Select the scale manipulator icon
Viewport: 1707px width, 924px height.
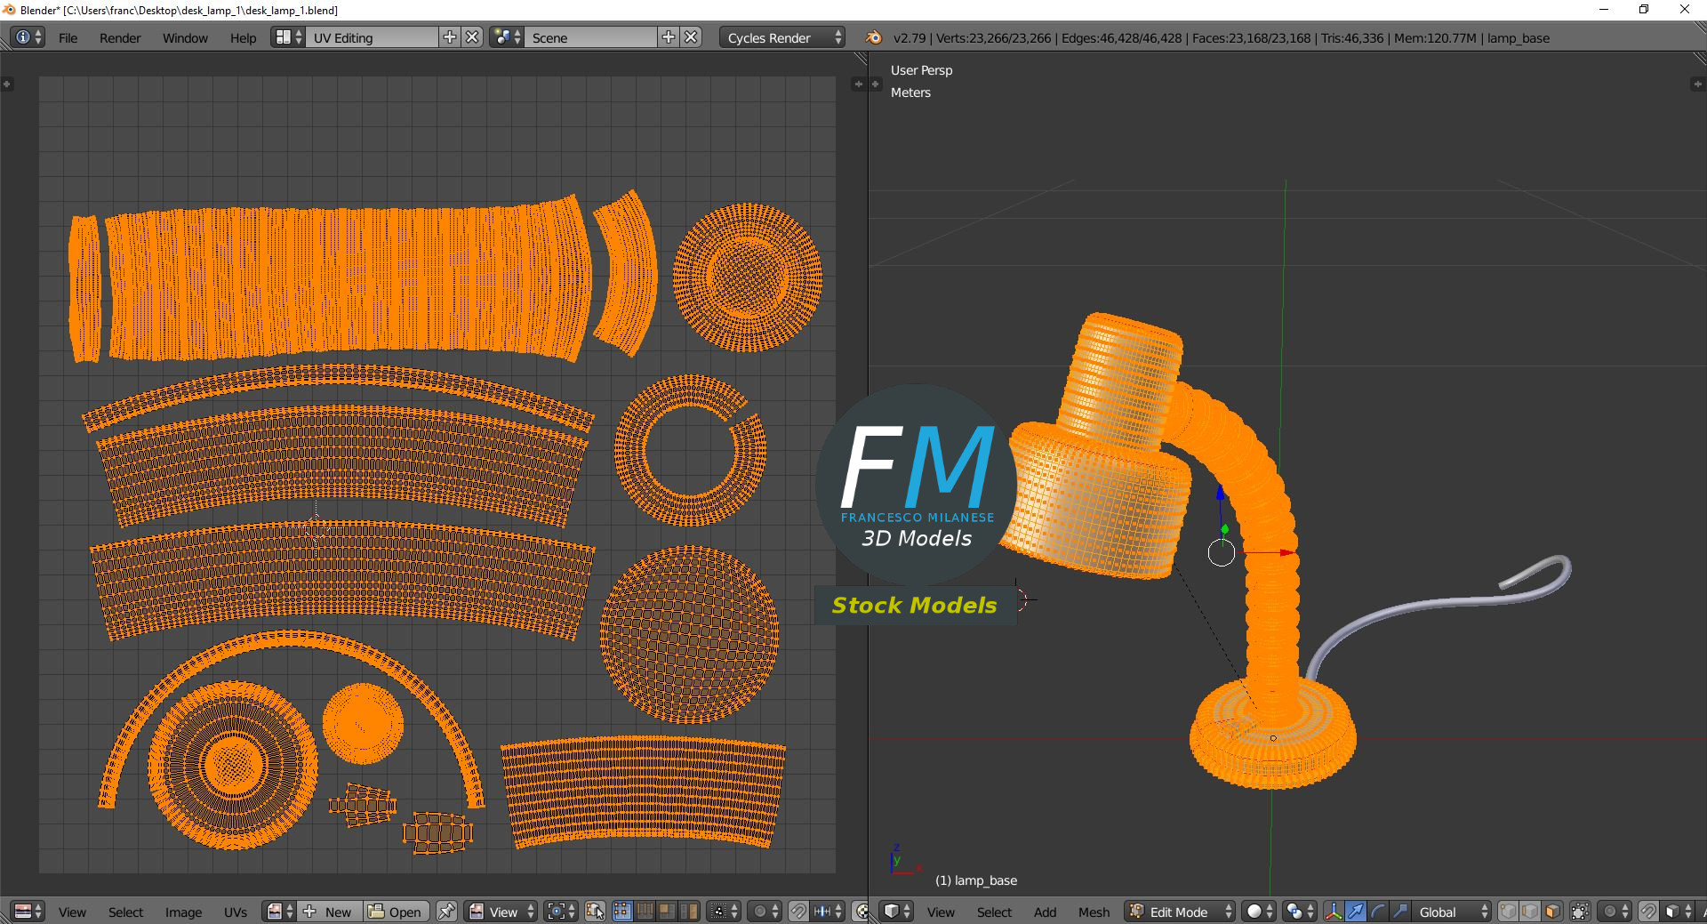[1400, 912]
